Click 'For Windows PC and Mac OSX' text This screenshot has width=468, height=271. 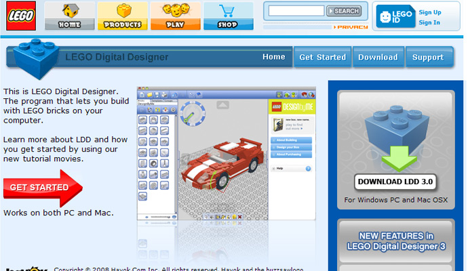click(x=396, y=200)
